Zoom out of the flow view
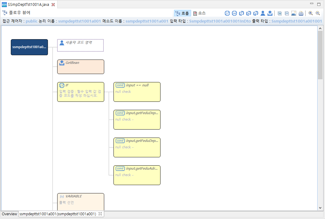The image size is (325, 219). tap(318, 13)
